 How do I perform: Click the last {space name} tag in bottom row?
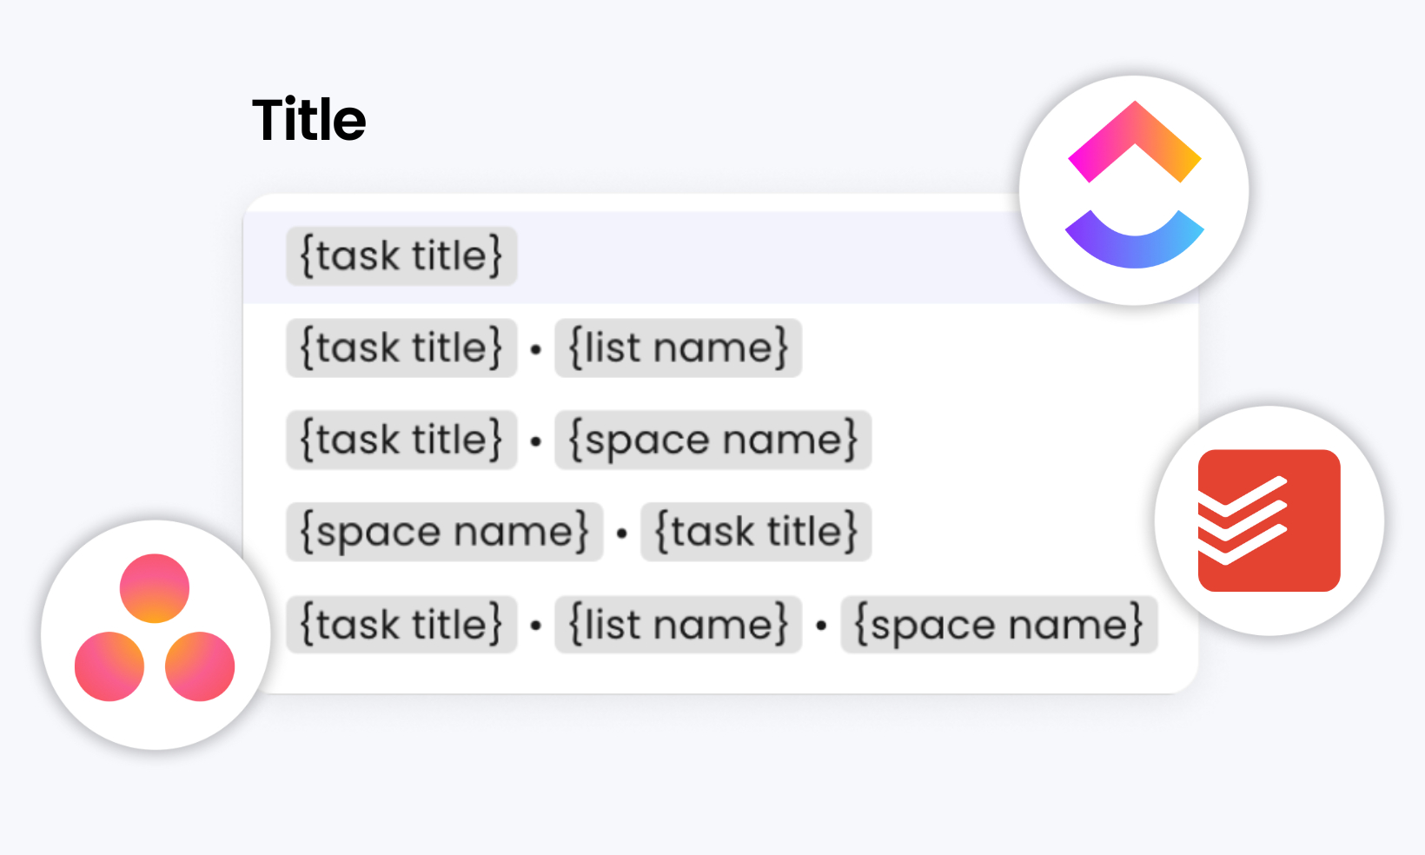click(999, 625)
